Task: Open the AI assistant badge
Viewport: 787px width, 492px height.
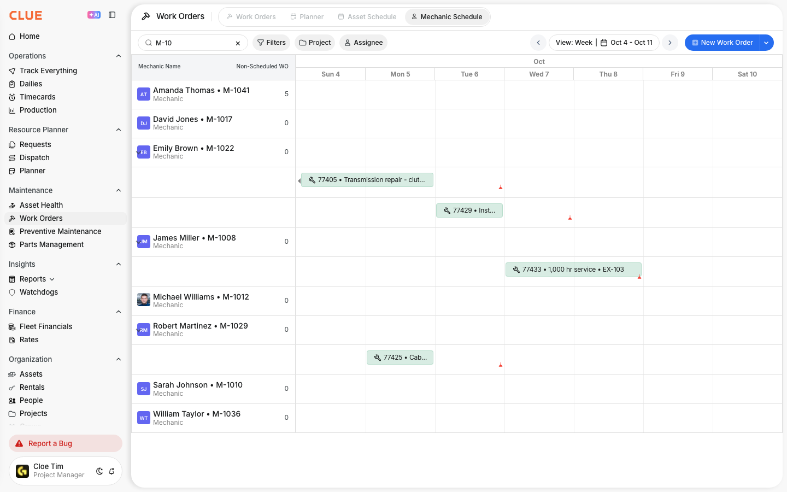Action: click(x=94, y=15)
